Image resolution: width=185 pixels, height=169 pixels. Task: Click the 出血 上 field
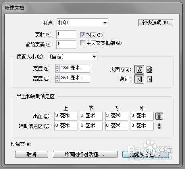[x=66, y=116]
